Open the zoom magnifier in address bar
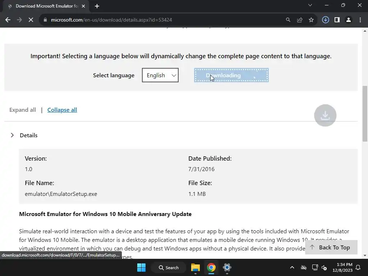The image size is (368, 276). (288, 20)
